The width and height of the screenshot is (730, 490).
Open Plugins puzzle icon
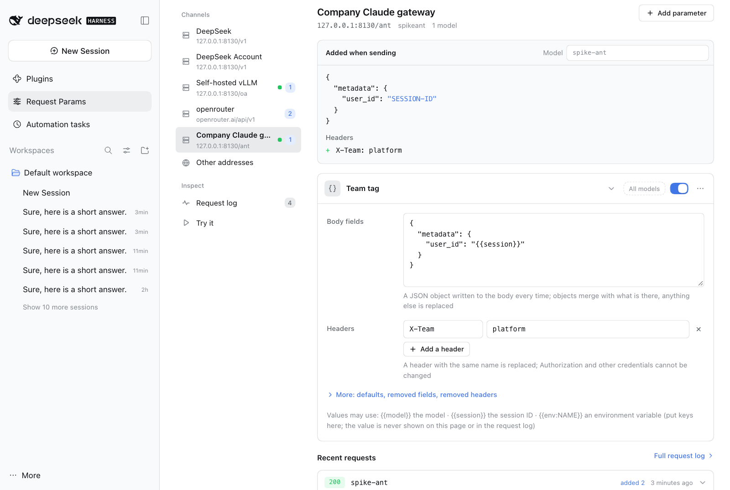point(17,79)
